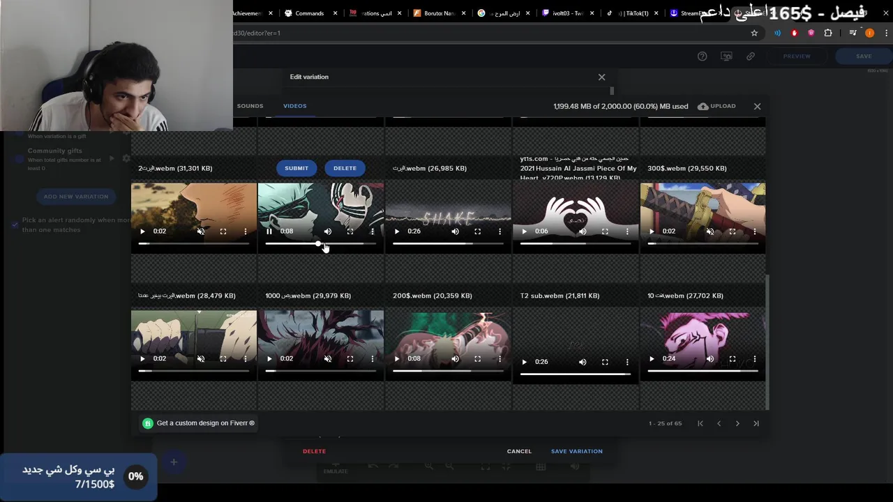
Task: Go to the previous gallery page
Action: click(719, 423)
